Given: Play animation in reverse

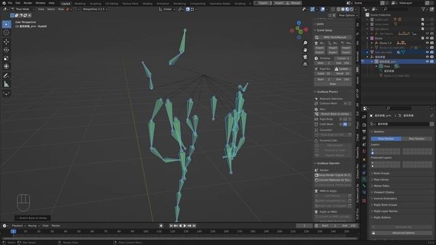Looking at the screenshot, I should [180, 226].
